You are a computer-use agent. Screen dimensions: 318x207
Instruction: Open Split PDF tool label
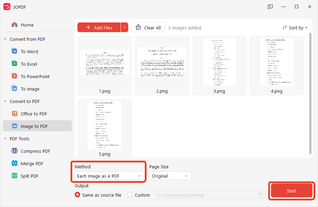pos(29,176)
